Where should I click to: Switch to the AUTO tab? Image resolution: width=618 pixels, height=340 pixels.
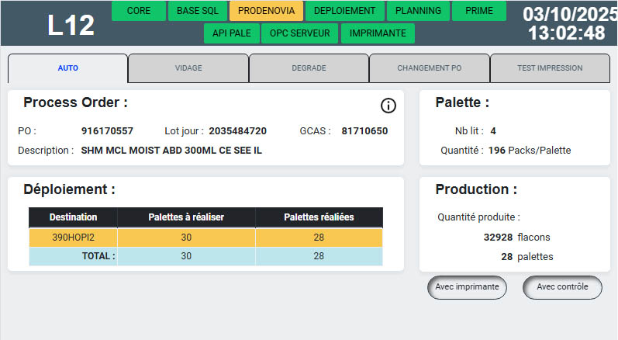click(67, 68)
